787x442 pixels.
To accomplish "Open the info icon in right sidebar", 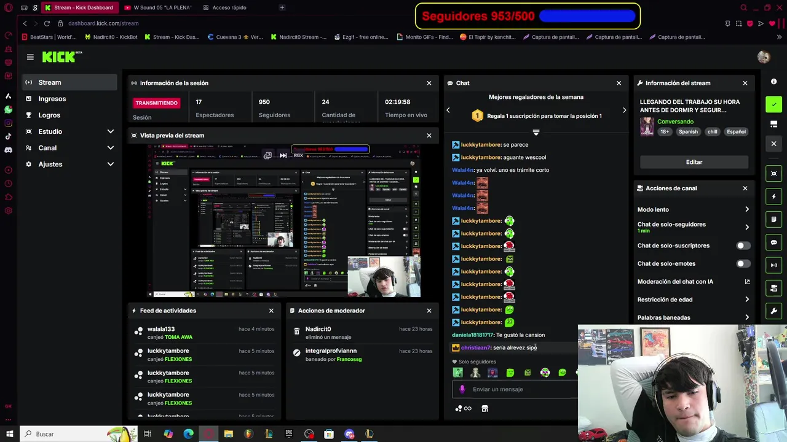I will [x=773, y=82].
